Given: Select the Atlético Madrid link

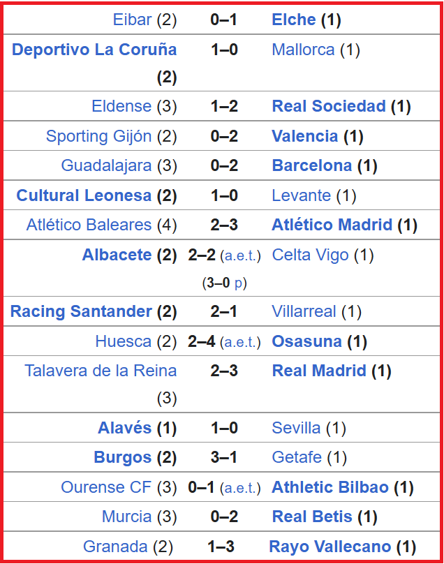Looking at the screenshot, I should coord(332,225).
